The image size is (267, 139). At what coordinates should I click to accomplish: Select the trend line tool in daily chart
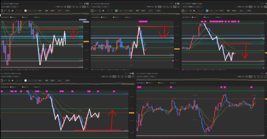[95, 11]
